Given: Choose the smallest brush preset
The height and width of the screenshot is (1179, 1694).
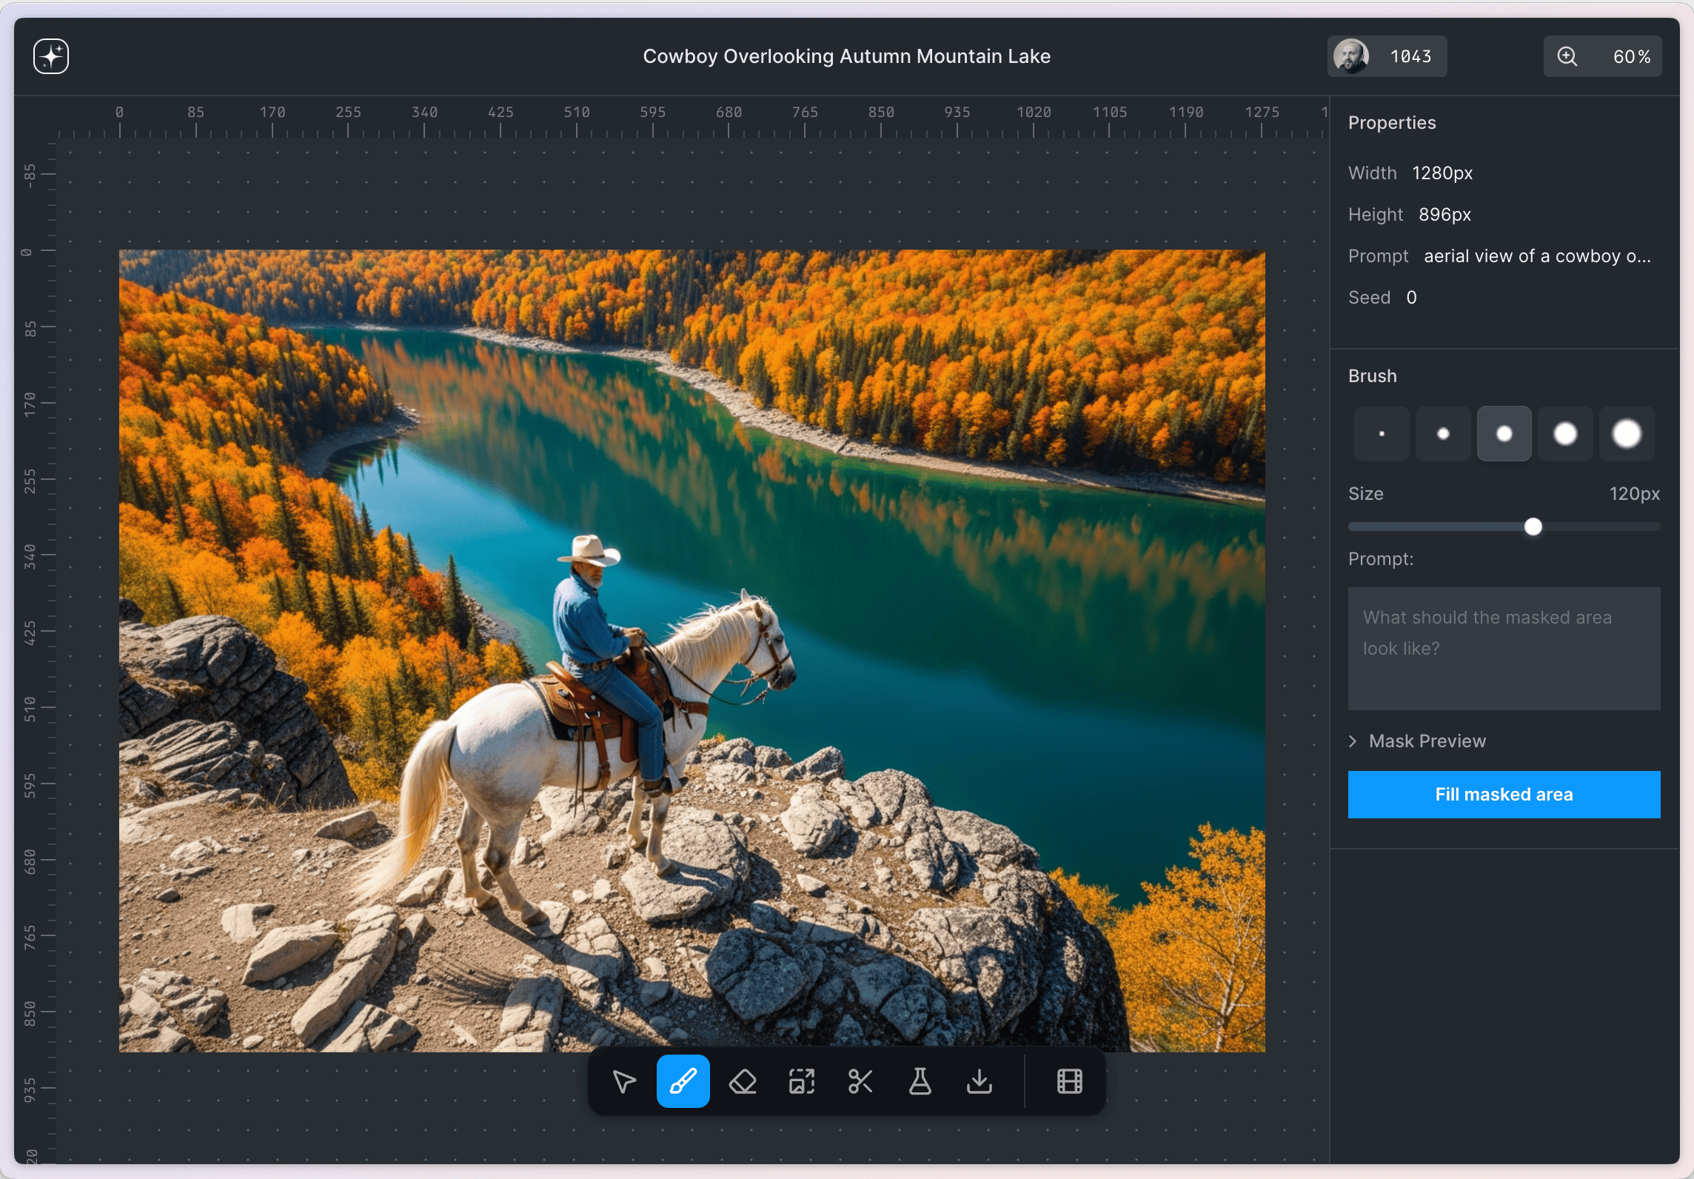Looking at the screenshot, I should [x=1382, y=434].
